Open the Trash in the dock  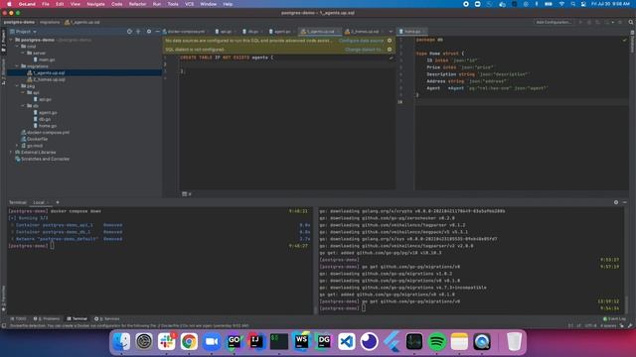pyautogui.click(x=514, y=341)
